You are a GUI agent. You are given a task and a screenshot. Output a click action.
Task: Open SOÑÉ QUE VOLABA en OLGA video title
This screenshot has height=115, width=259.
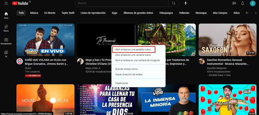tap(46, 62)
